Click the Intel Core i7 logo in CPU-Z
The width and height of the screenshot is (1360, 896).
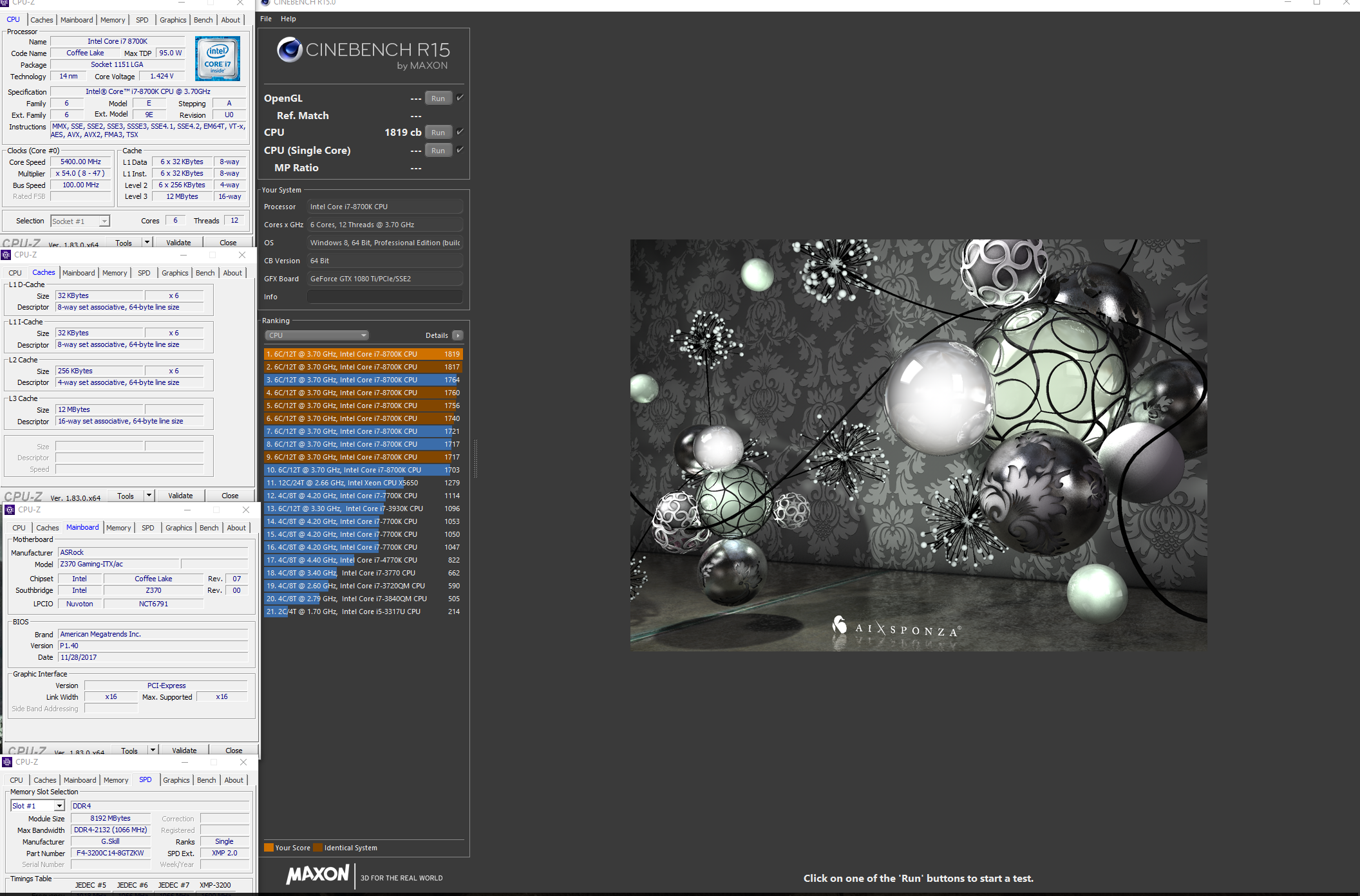(218, 59)
